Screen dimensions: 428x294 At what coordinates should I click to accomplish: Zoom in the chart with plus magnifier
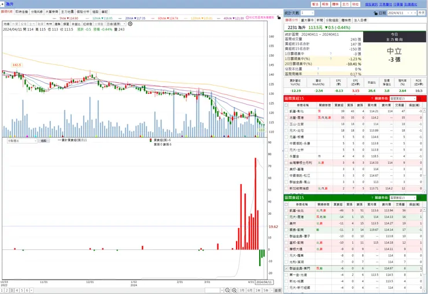pyautogui.click(x=234, y=291)
